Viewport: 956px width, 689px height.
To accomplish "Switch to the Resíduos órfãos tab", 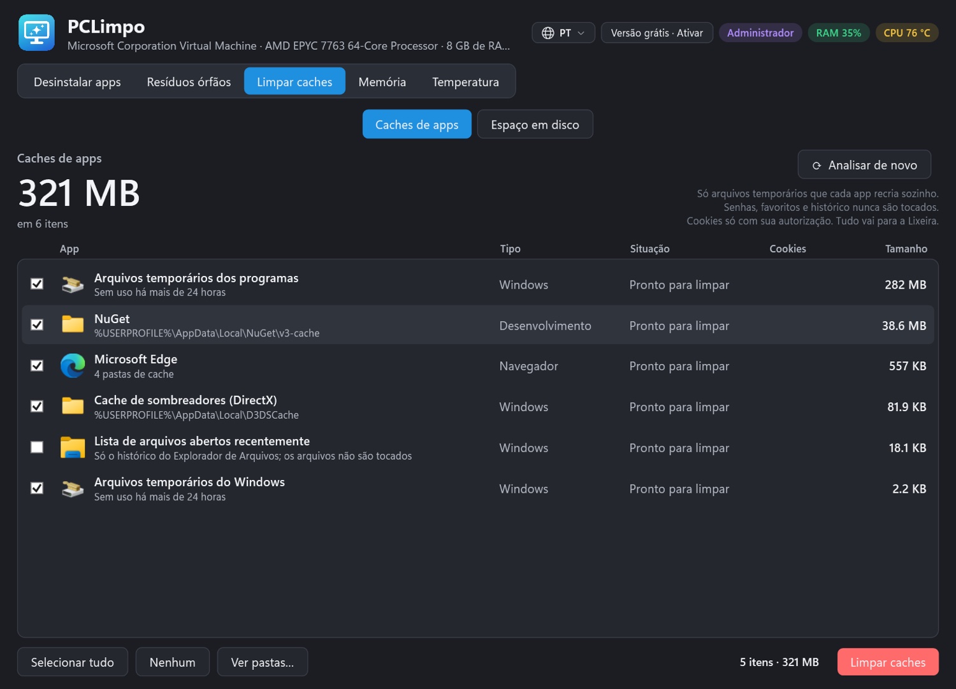I will (x=189, y=82).
